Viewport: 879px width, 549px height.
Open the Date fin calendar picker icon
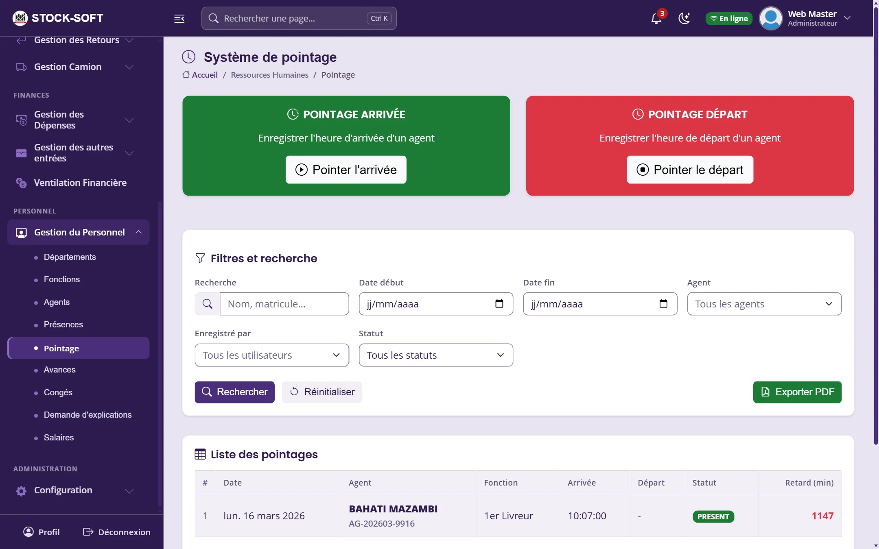coord(663,304)
